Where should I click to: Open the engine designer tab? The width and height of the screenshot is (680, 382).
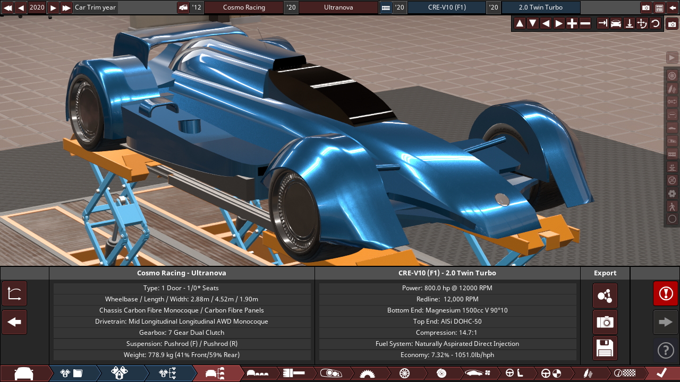[x=120, y=373]
